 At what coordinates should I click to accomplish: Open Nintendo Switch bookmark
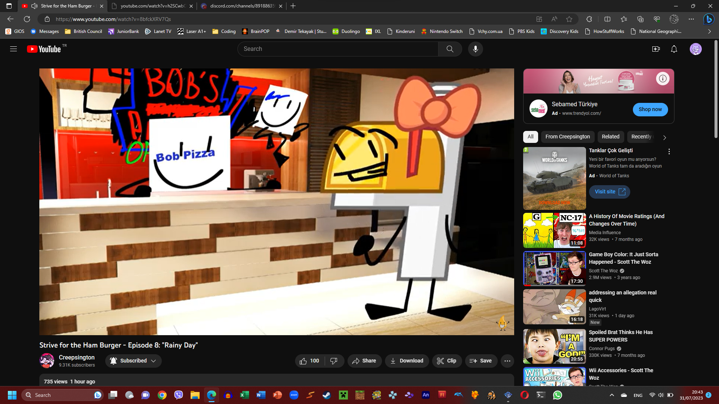(x=442, y=31)
